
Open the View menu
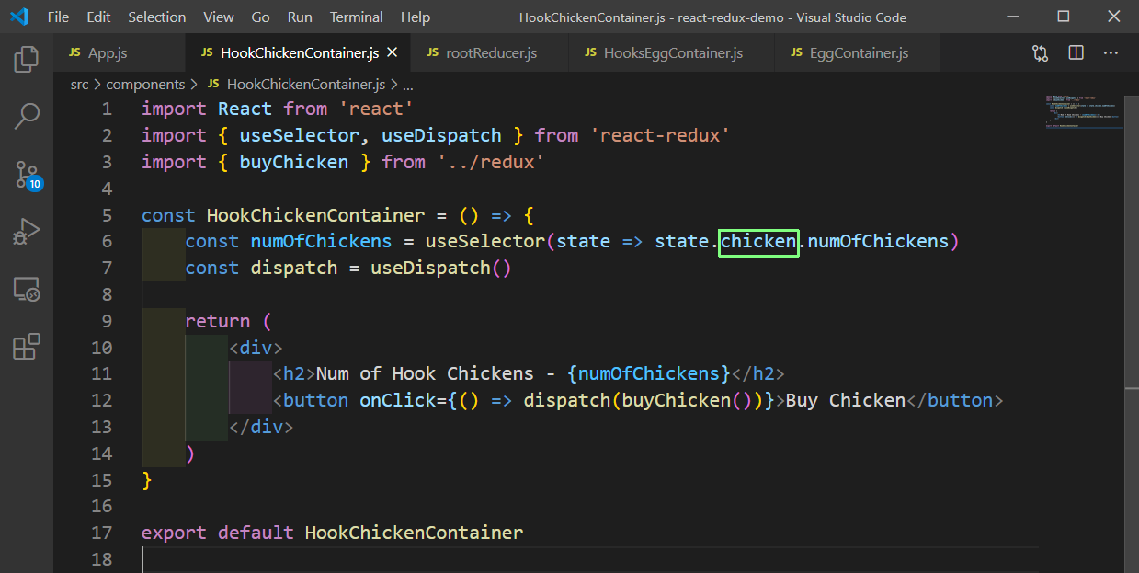pos(219,17)
